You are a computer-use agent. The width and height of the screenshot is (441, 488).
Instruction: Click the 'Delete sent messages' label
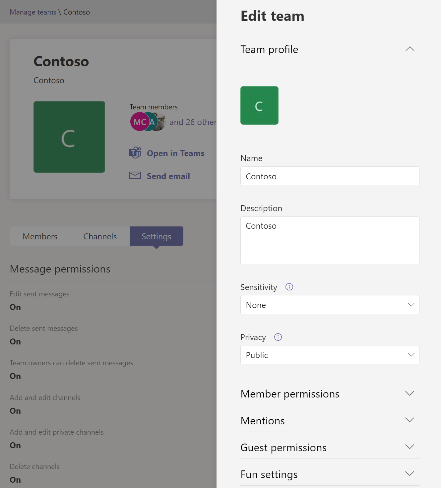pos(44,329)
